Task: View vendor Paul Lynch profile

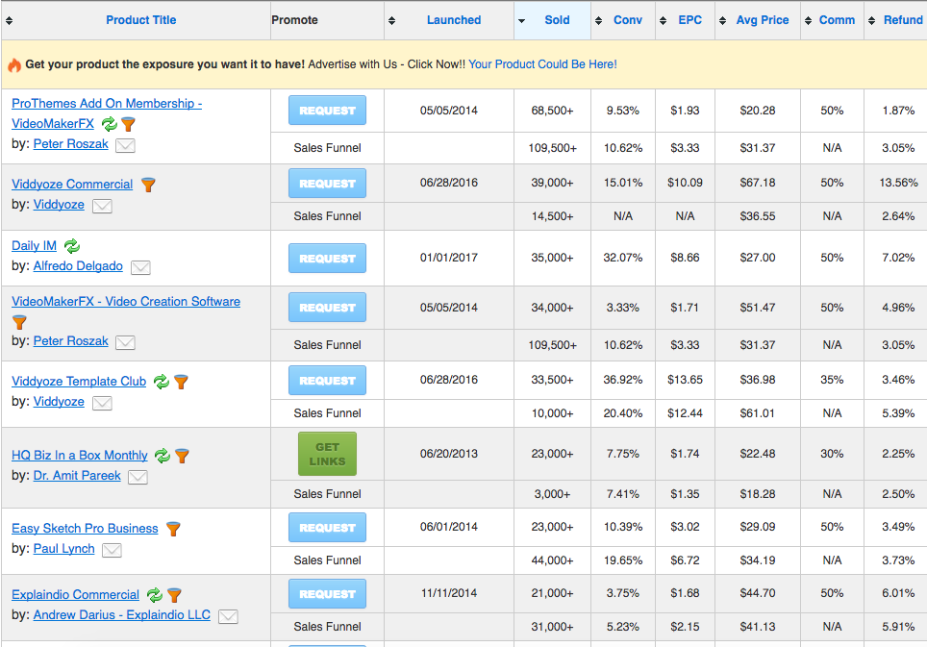Action: point(63,549)
